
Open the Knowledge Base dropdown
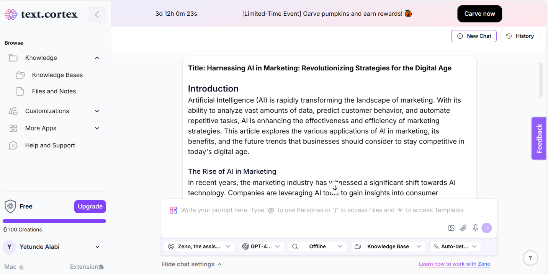388,247
